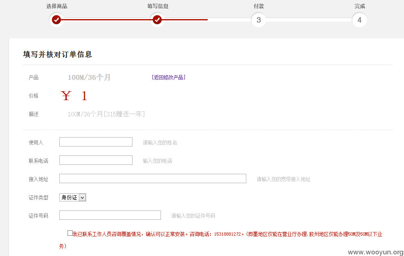Focus the 接入地址 address input field
This screenshot has width=404, height=256.
click(x=153, y=179)
